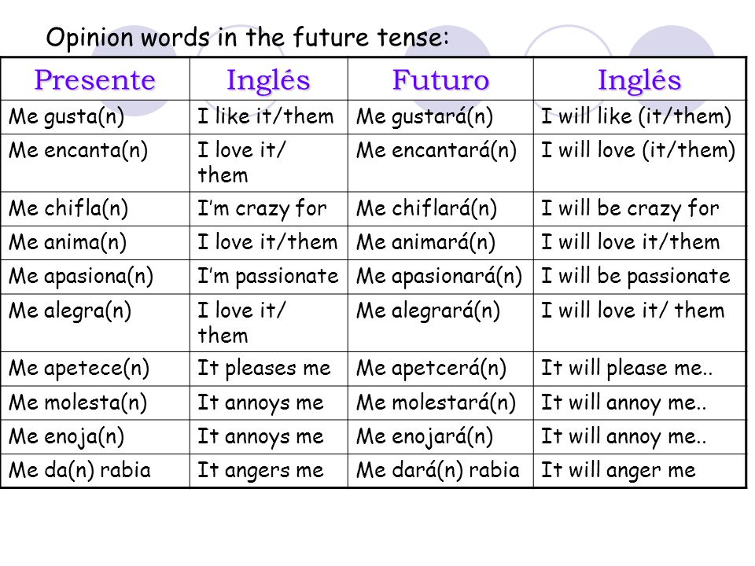Click the 'Me enoja(n)' cell
The height and width of the screenshot is (566, 755).
click(95, 437)
